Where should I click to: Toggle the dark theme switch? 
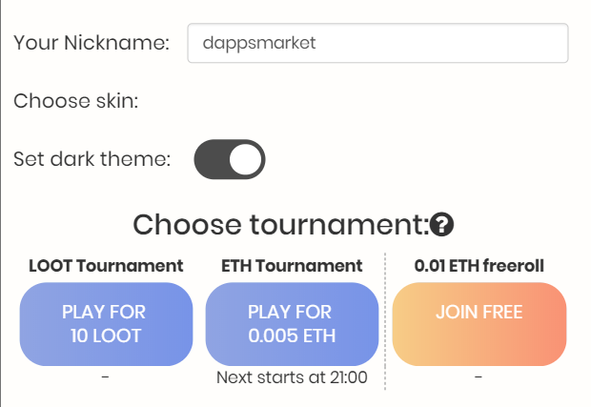230,159
